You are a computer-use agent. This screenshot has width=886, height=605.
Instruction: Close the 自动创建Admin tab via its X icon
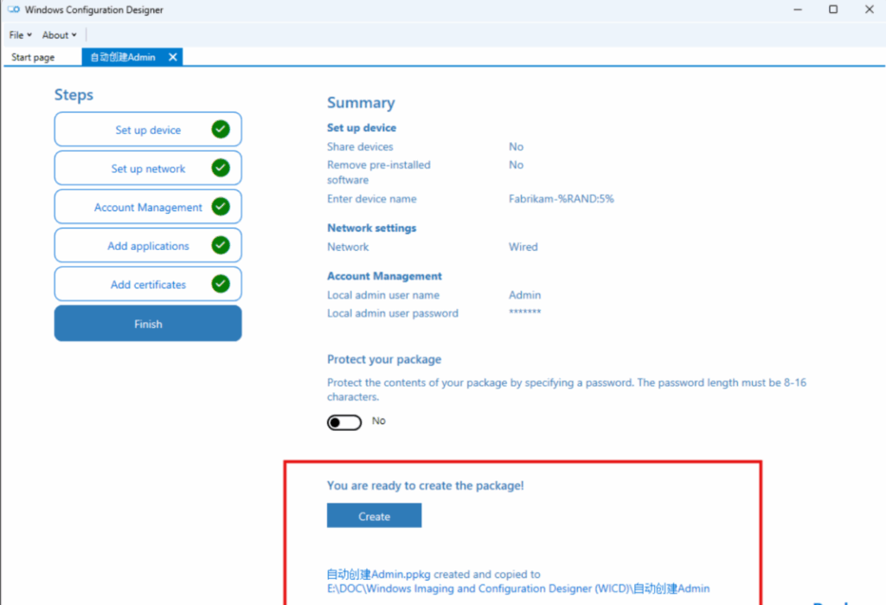coord(172,56)
